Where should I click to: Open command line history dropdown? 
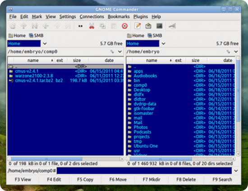coord(236,171)
